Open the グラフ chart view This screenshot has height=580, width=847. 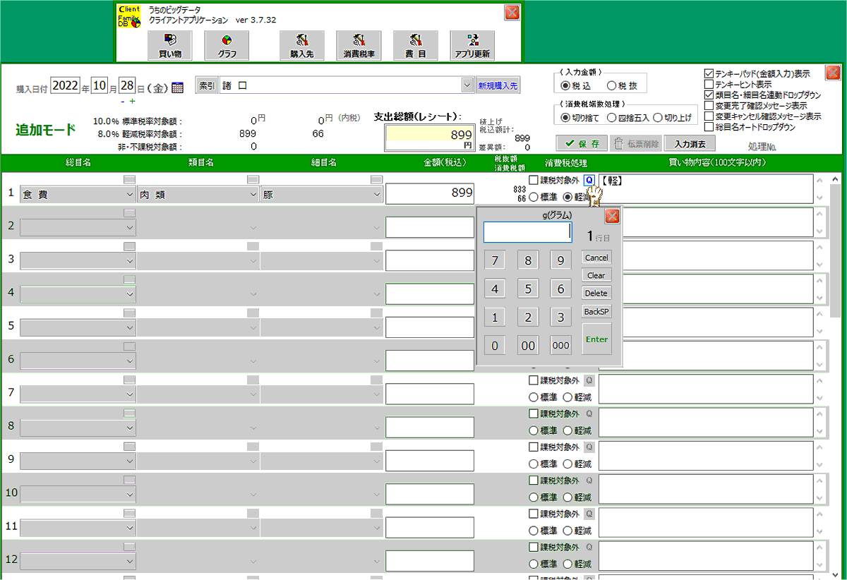pos(227,46)
